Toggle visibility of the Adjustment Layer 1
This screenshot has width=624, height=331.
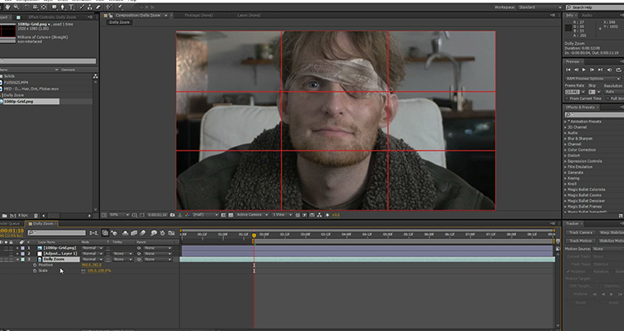click(x=3, y=252)
